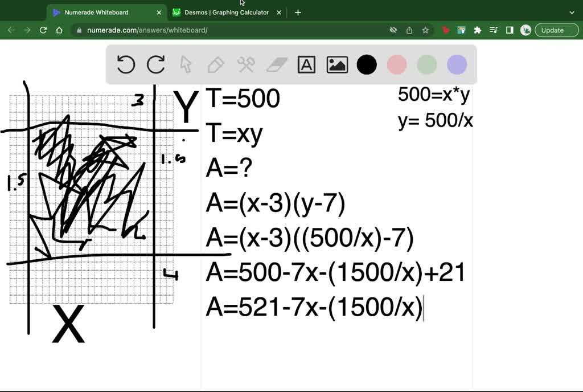The image size is (583, 392).
Task: Click the insert image tool
Action: coord(337,64)
